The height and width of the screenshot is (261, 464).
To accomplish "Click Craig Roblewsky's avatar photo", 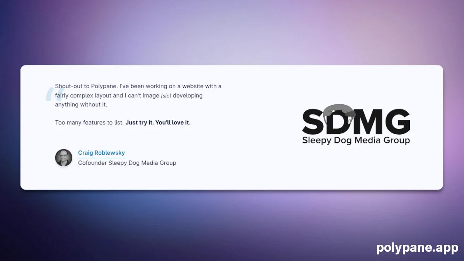I will [x=63, y=158].
